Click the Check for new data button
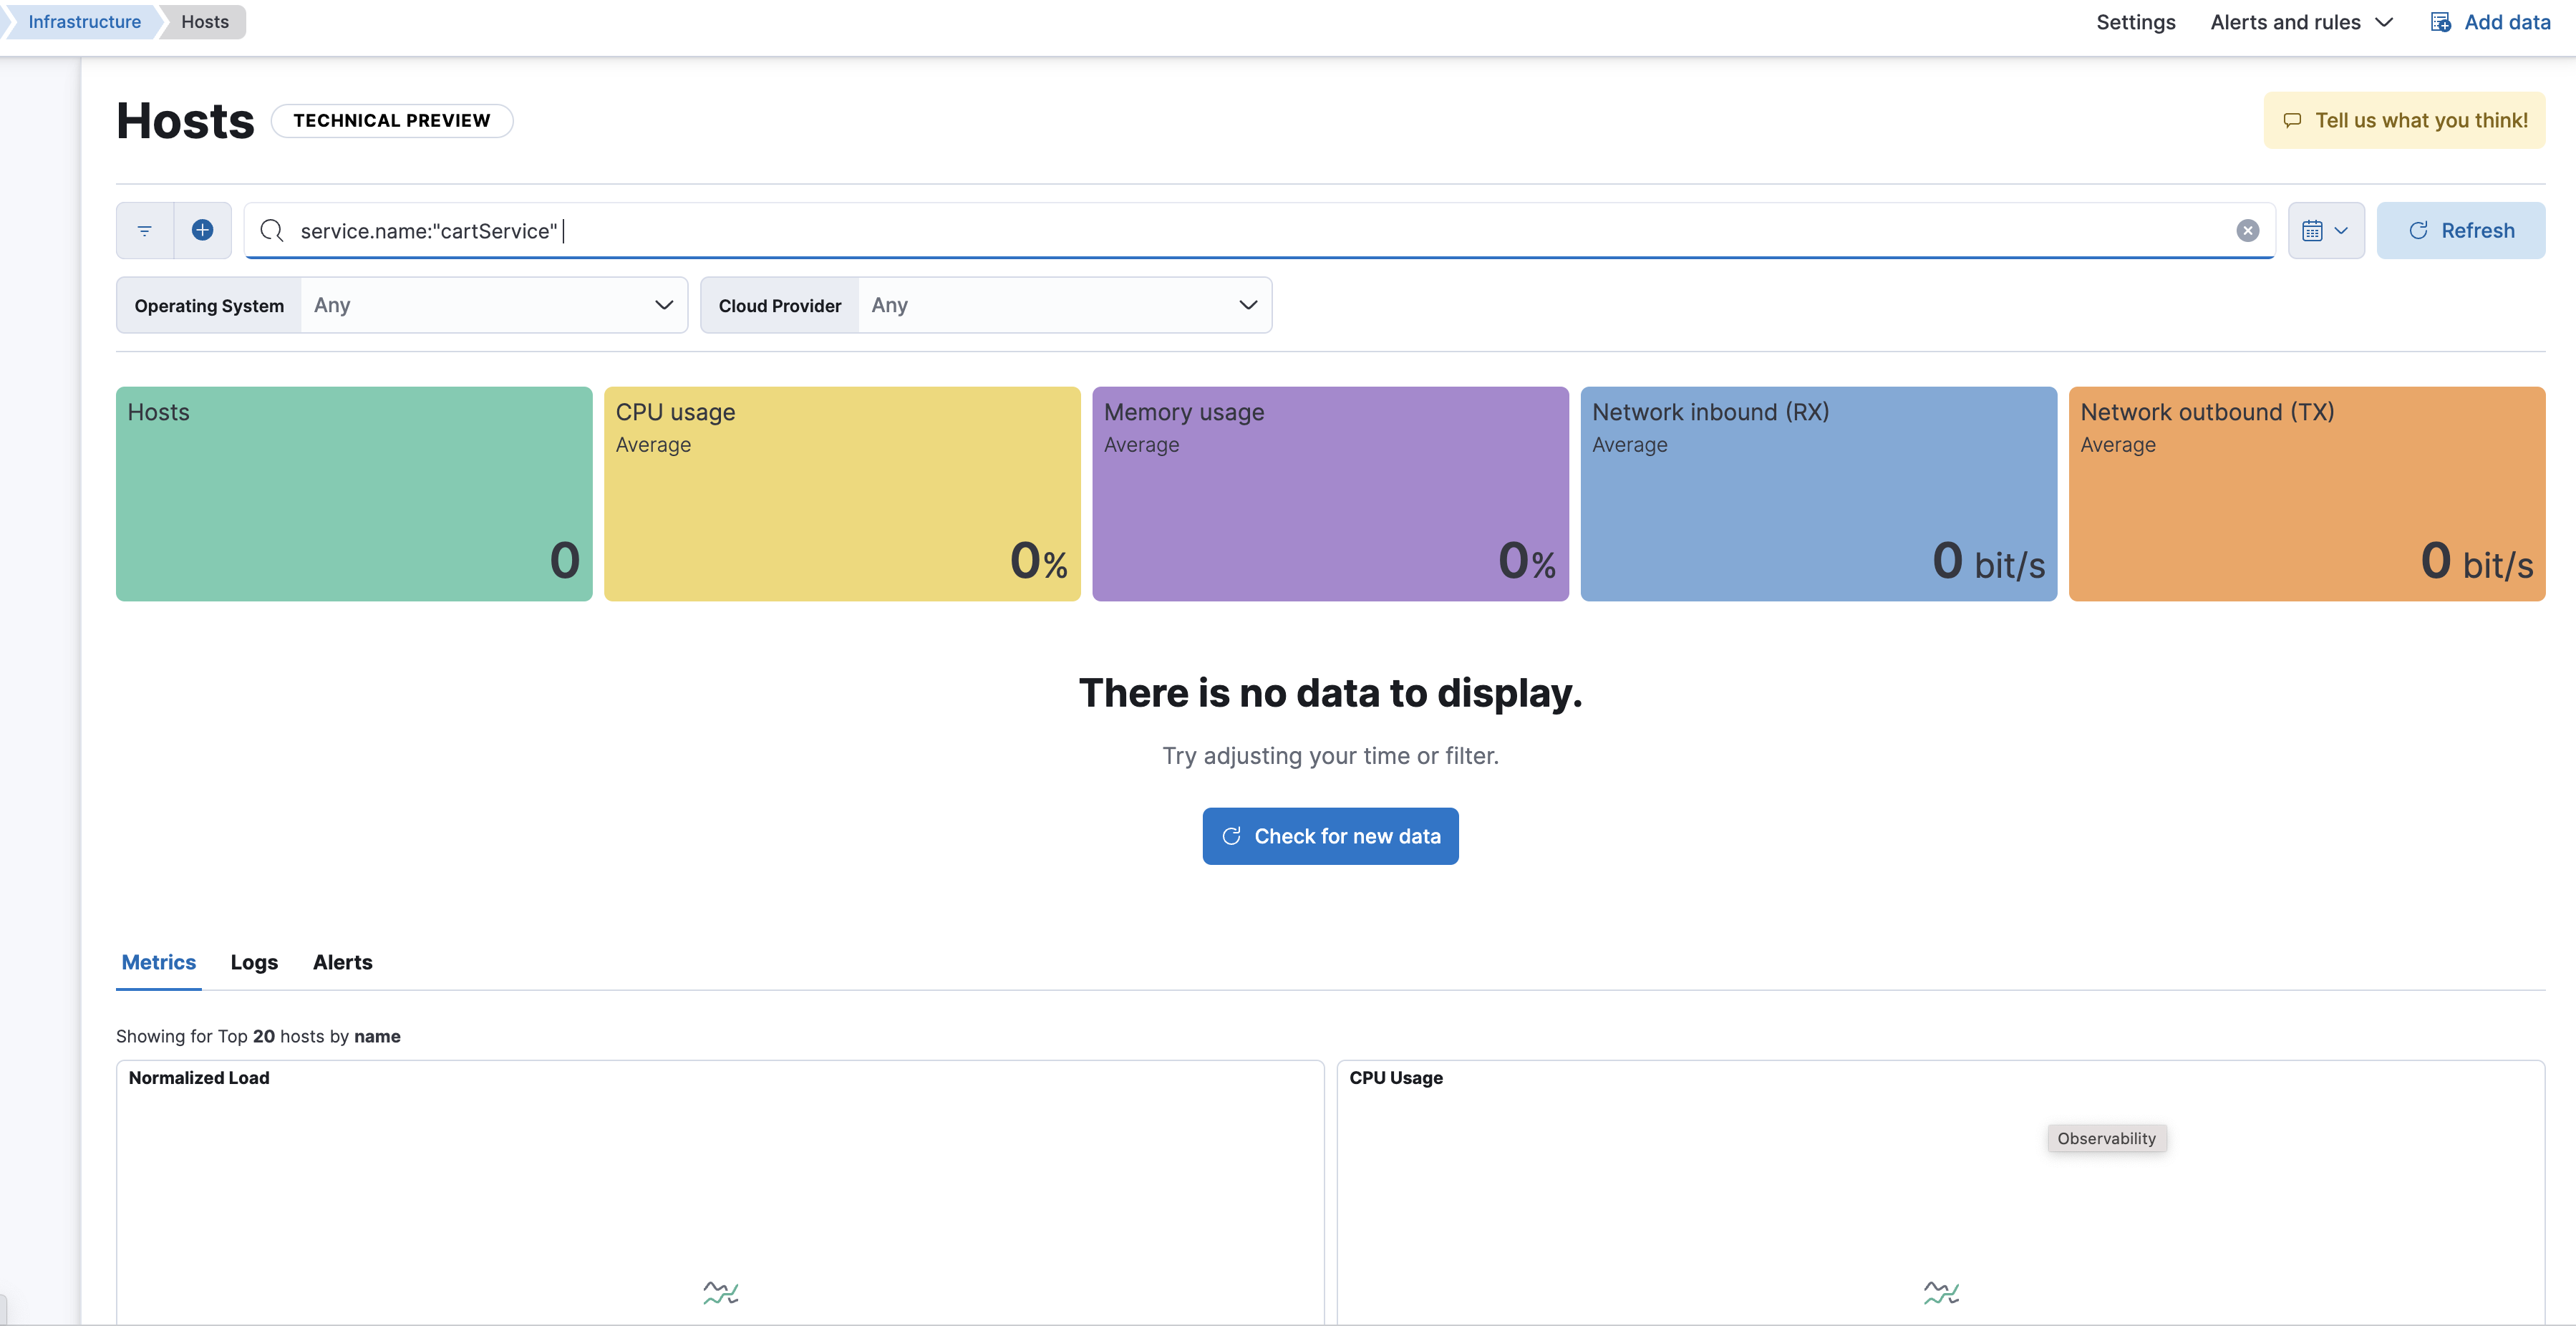 coord(1330,836)
